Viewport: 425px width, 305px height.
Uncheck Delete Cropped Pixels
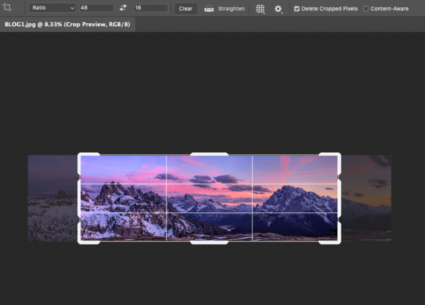point(297,9)
